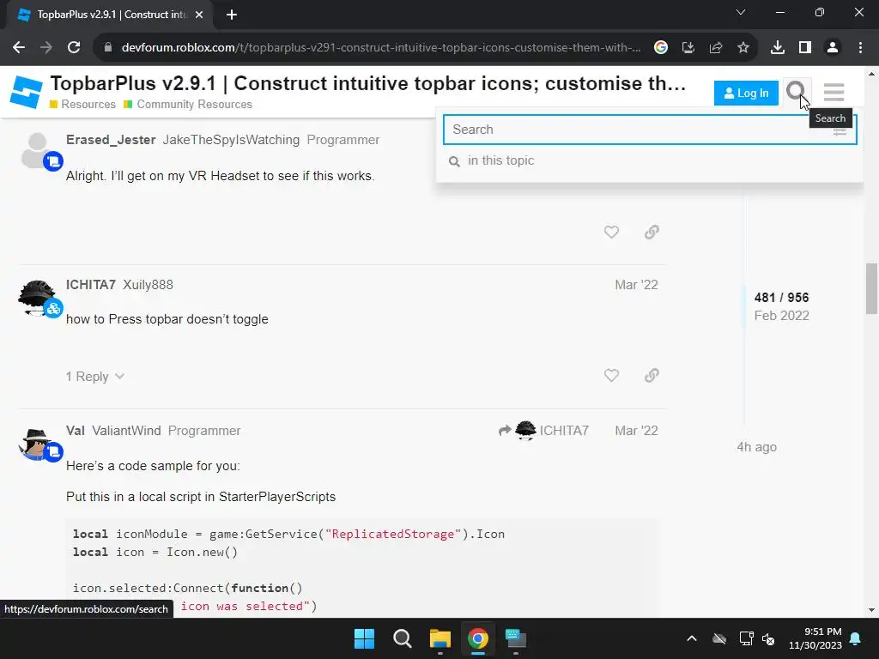Screen dimensions: 879x659
Task: Click the Roblox DevForum logo
Action: pos(27,93)
